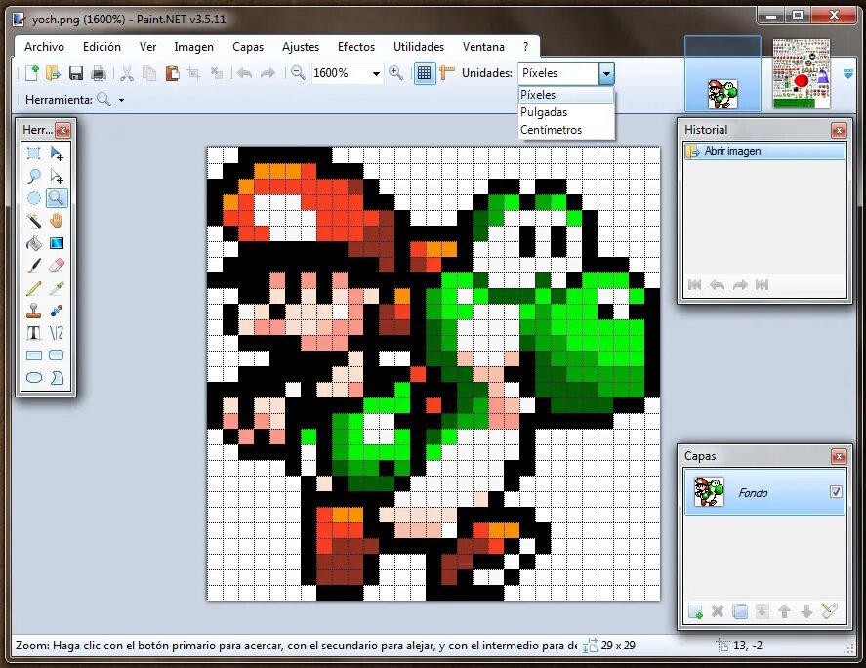Click the New image toolbar icon

pyautogui.click(x=32, y=73)
